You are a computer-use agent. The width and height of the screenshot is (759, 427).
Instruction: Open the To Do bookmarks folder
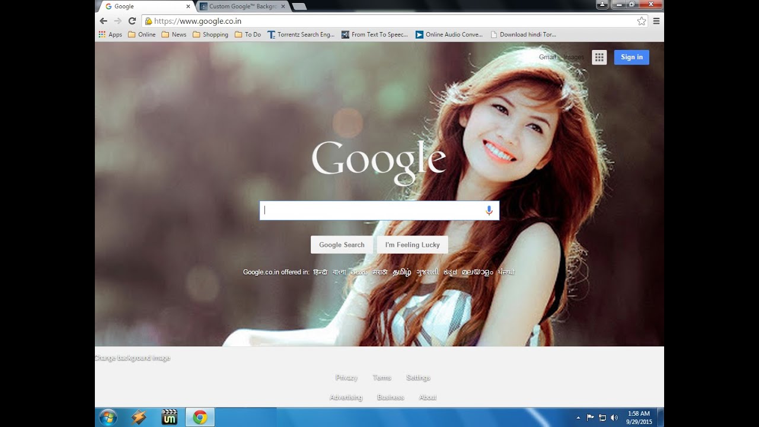(248, 34)
